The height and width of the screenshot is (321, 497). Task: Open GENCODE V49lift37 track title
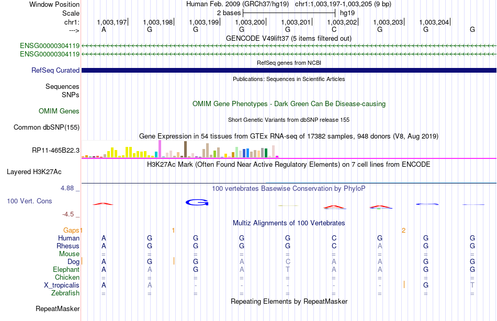click(x=288, y=38)
